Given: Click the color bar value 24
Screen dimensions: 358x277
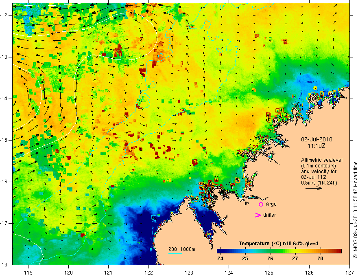Looking at the screenshot, I should [x=220, y=259].
